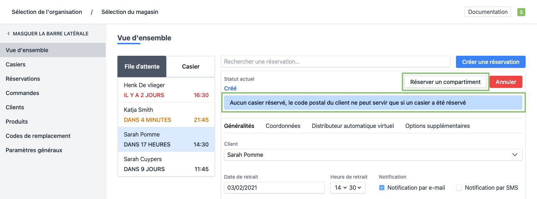Image resolution: width=537 pixels, height=199 pixels.
Task: Collapse sidebar with Masquer la barre latérale
Action: tap(47, 34)
